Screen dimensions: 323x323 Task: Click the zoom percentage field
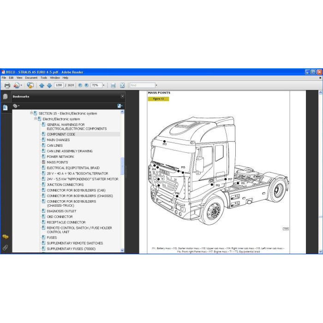[96, 85]
